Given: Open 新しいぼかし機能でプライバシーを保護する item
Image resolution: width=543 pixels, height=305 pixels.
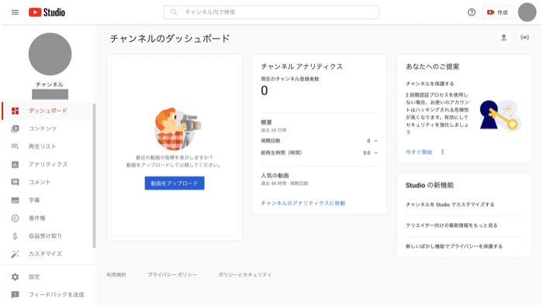Looking at the screenshot, I should coord(454,246).
